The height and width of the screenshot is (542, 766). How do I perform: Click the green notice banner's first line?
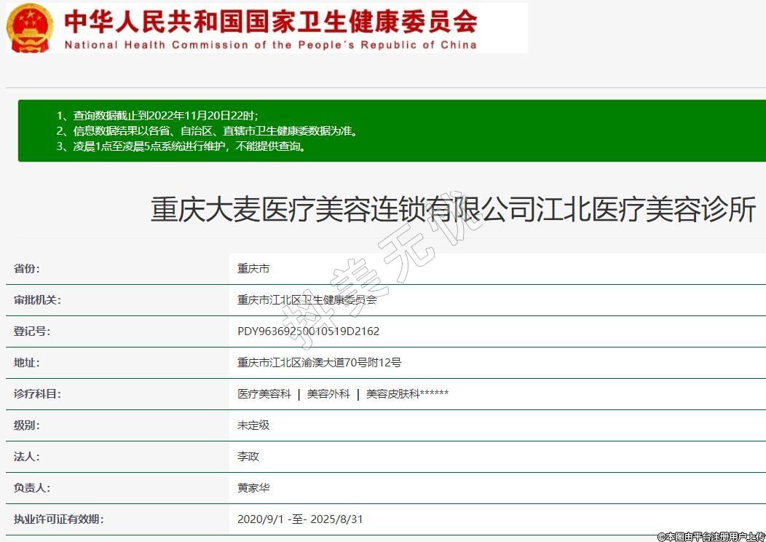(x=157, y=116)
